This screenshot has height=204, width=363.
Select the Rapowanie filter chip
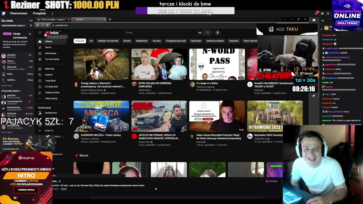(x=196, y=41)
